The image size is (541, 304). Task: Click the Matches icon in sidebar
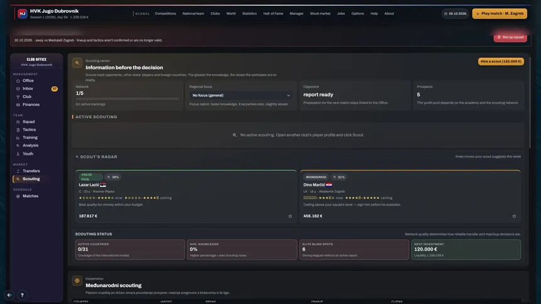[x=18, y=196]
